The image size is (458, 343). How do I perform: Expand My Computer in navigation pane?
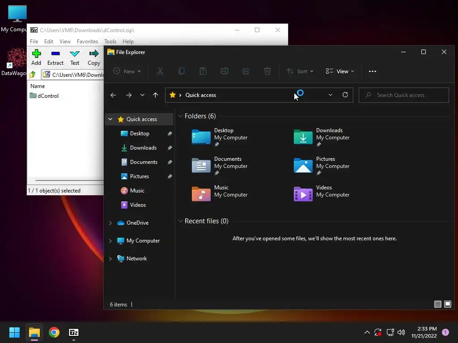click(110, 241)
